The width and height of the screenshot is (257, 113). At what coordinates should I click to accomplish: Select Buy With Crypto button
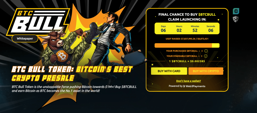[206, 71]
